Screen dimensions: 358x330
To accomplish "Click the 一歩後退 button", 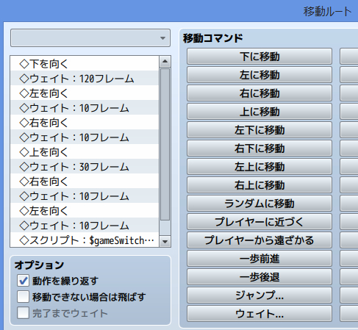I will pos(259,277).
